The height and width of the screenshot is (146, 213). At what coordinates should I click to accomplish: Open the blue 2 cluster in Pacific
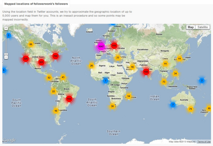coord(202,81)
